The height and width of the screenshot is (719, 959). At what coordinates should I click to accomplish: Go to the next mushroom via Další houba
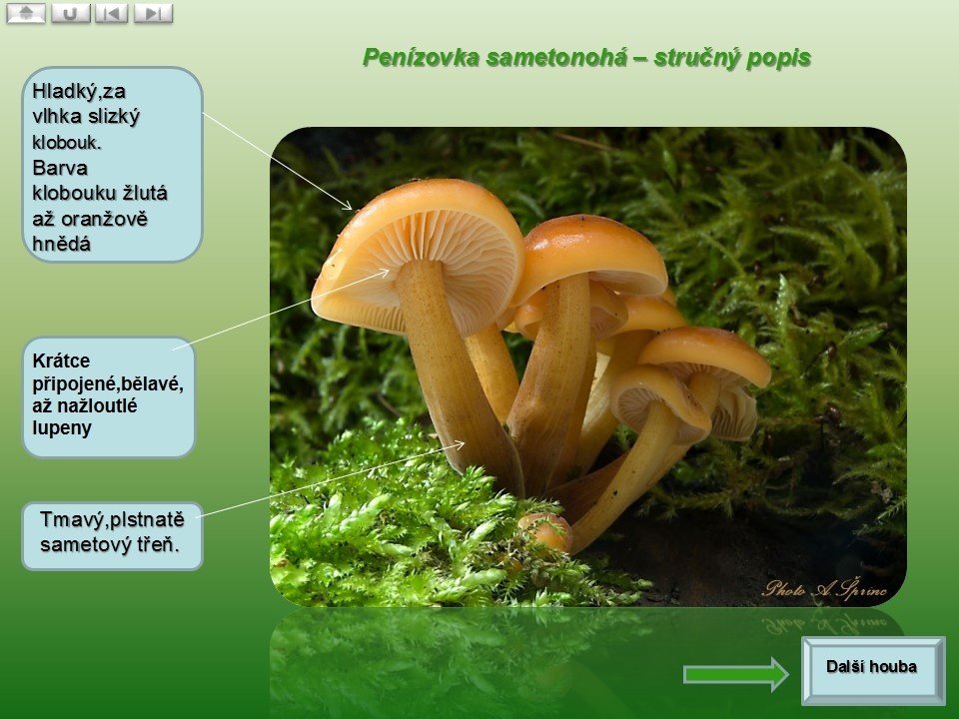(872, 669)
